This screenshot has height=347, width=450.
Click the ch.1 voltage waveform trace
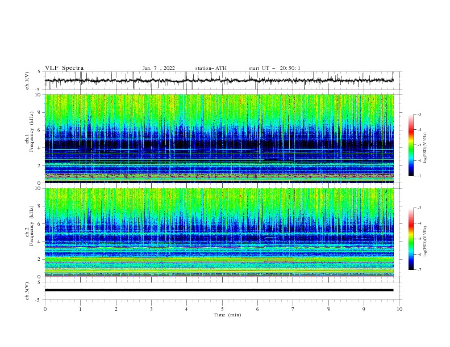(219, 81)
